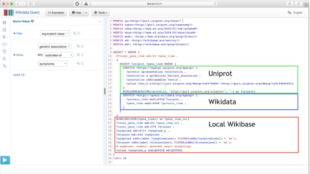The image size is (310, 174).
Task: Click the BIND(REPLACE(STR(?protein) line
Action: [x=189, y=92]
